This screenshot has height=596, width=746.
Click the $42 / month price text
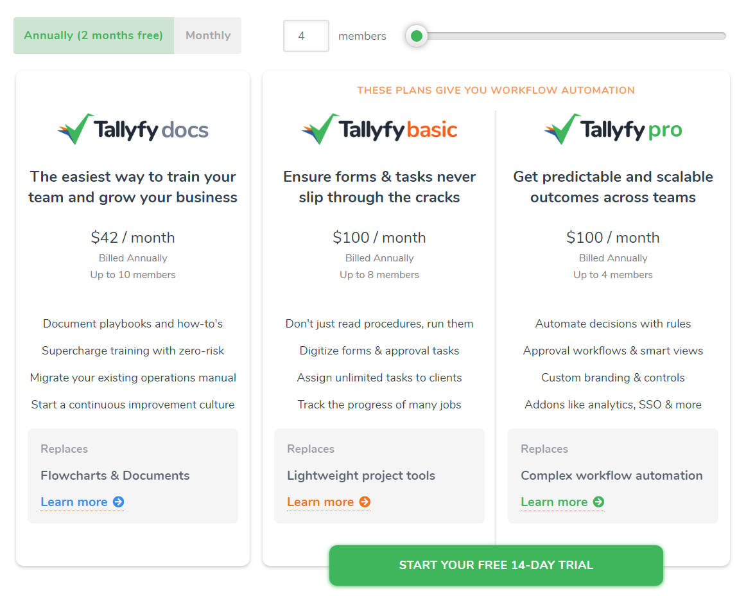[133, 238]
